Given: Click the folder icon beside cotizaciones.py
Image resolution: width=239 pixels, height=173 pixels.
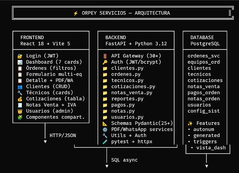Looking at the screenshot, I should pos(105,87).
